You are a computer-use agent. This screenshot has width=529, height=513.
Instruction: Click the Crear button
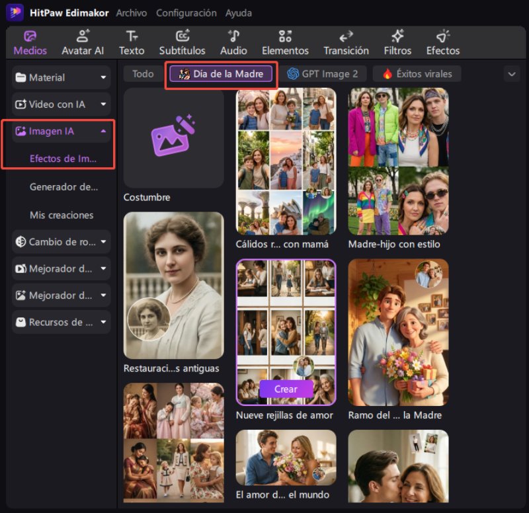(286, 389)
